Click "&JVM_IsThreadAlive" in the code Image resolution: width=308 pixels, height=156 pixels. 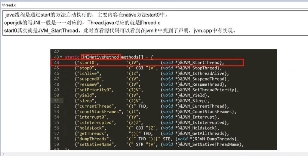[x=202, y=74]
